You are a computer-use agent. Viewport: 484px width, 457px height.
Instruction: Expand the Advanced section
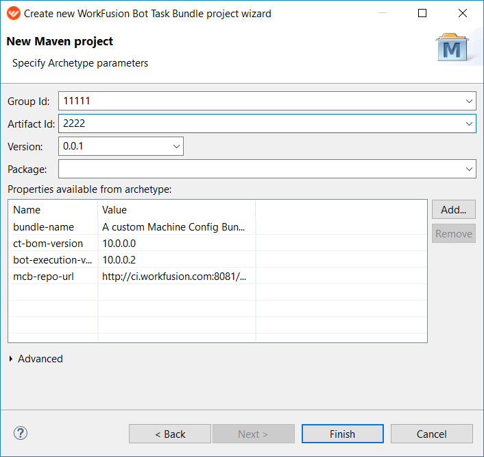click(x=11, y=359)
